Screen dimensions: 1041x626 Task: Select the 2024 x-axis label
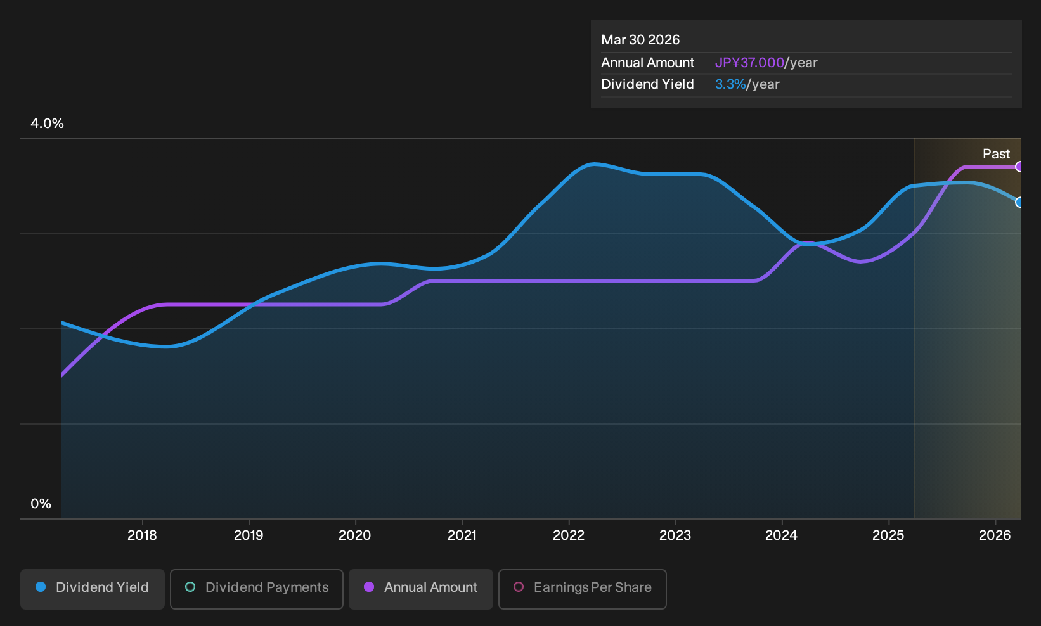click(781, 535)
